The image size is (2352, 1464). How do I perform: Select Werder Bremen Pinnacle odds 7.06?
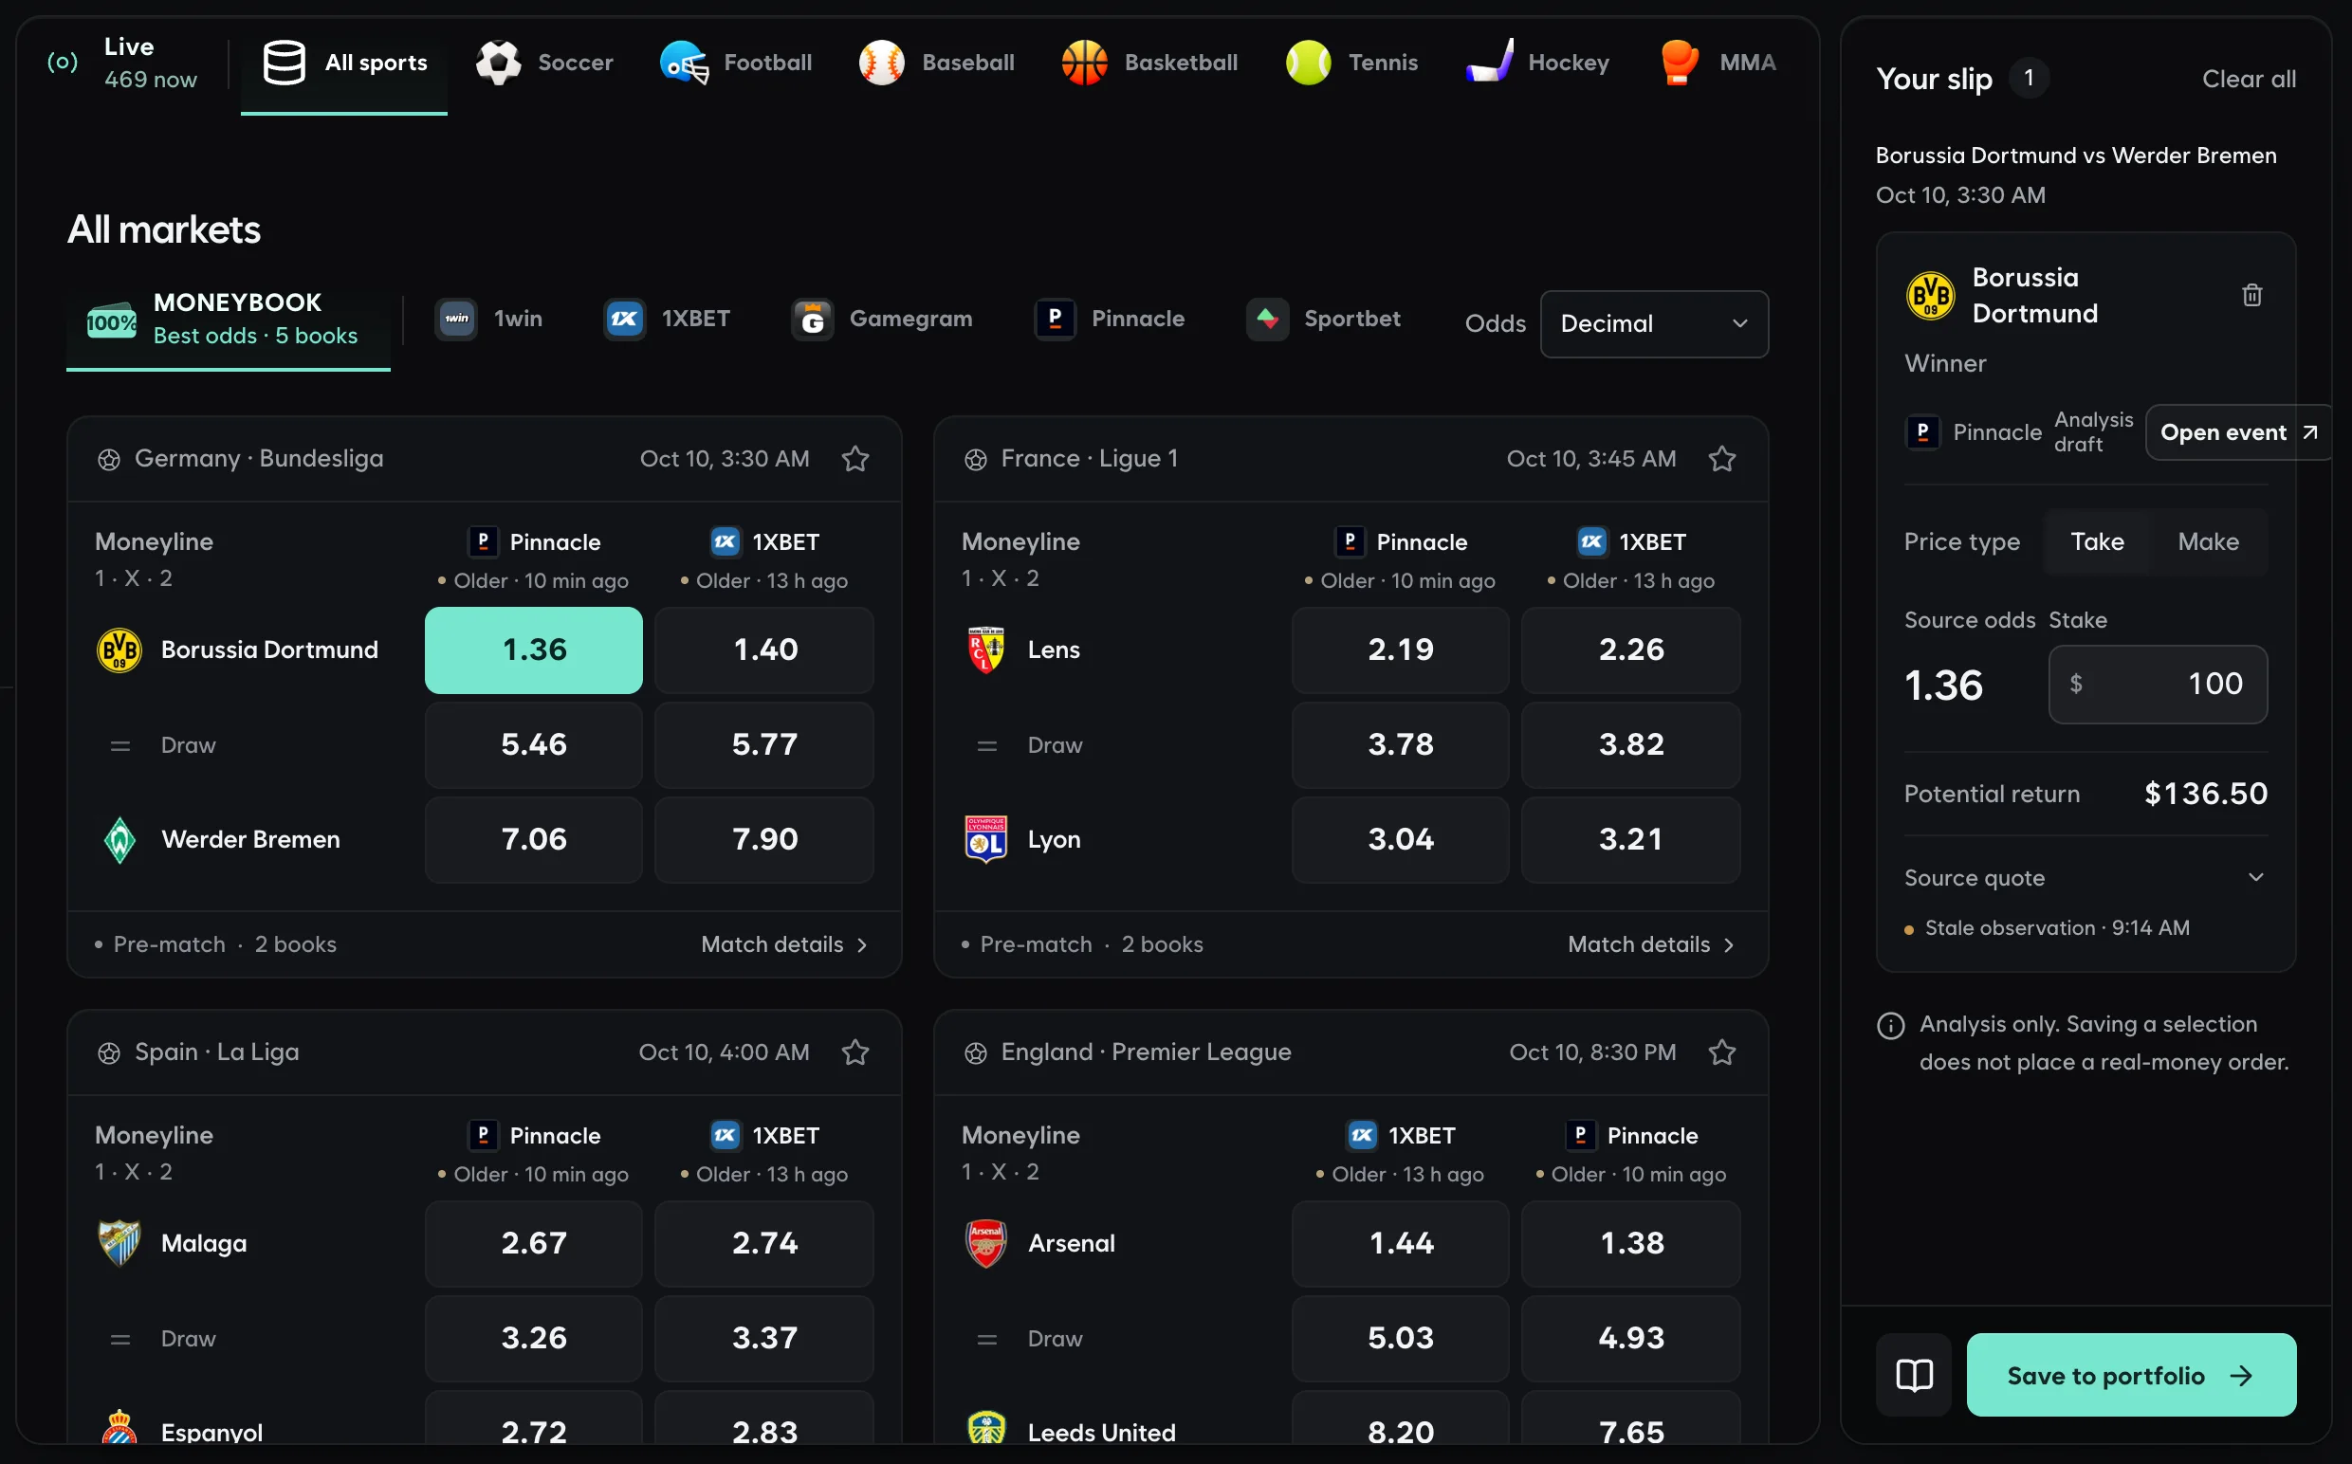click(x=534, y=839)
